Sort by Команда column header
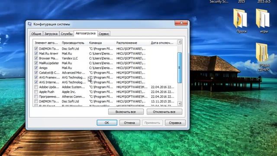277x156 pixels. 101,43
